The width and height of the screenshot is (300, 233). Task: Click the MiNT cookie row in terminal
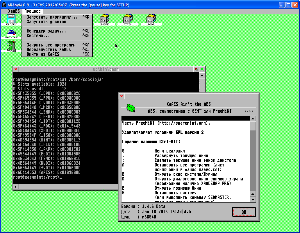(47, 140)
